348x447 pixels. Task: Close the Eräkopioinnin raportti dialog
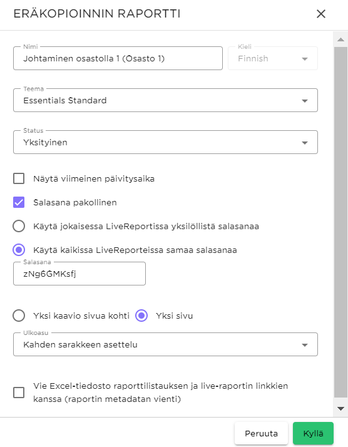pos(321,14)
